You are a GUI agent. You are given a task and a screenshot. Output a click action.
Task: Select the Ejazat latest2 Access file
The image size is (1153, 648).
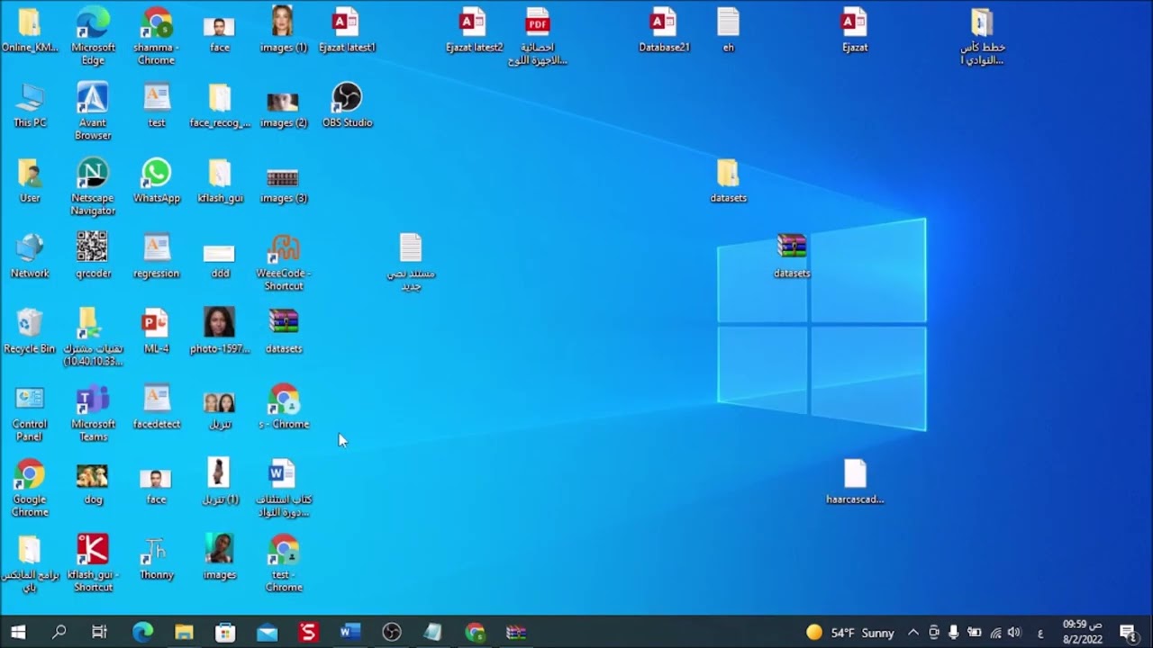tap(475, 30)
